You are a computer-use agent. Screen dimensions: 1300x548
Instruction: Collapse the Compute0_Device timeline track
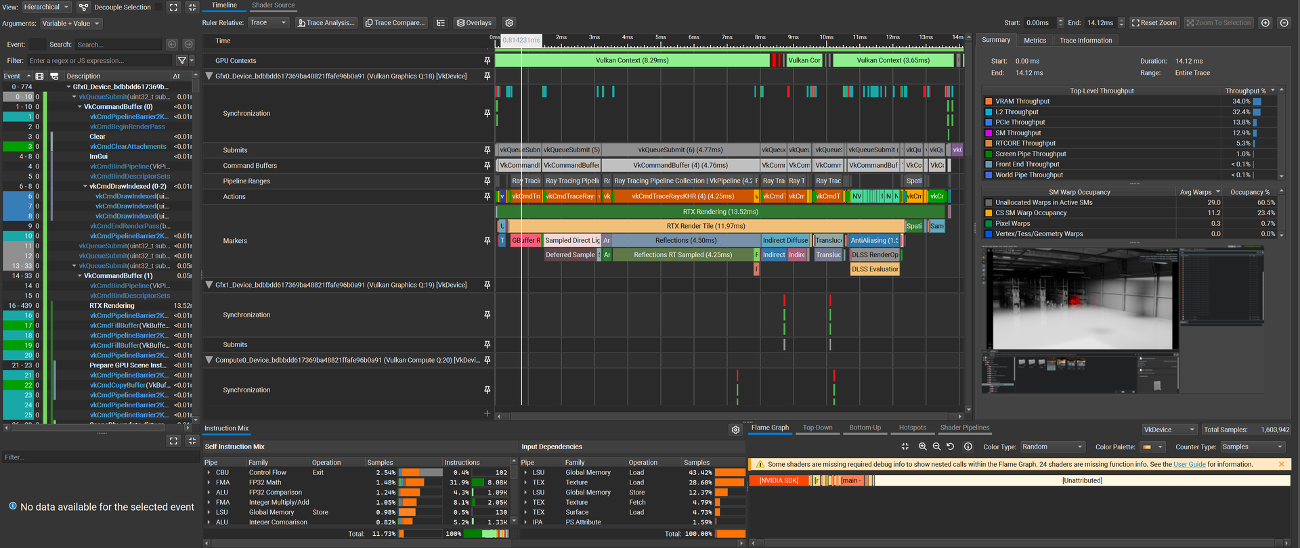point(209,361)
